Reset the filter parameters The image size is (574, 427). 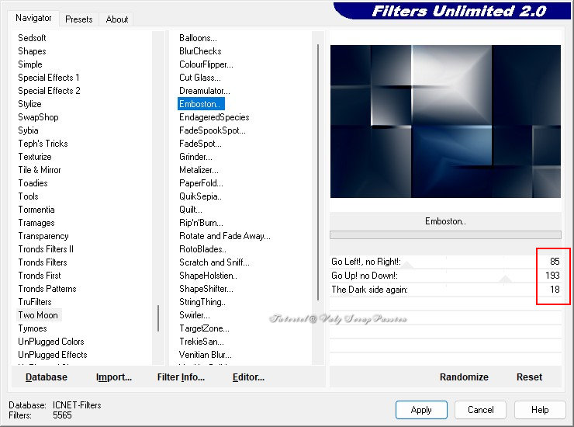pyautogui.click(x=529, y=377)
